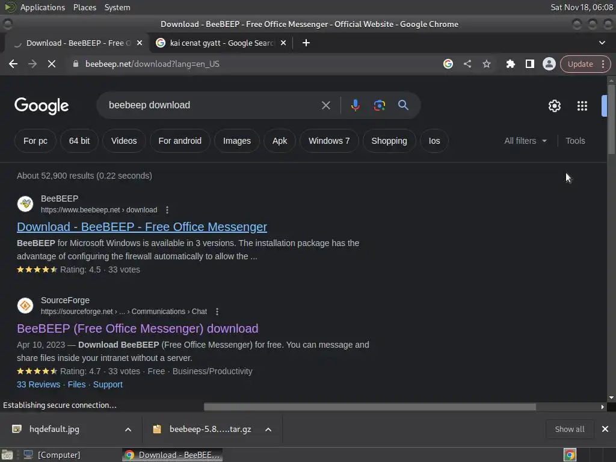Click the address bar URL
This screenshot has width=616, height=462.
pos(152,64)
